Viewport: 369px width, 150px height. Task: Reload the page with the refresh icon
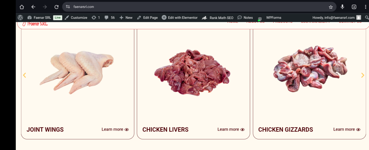click(x=57, y=7)
